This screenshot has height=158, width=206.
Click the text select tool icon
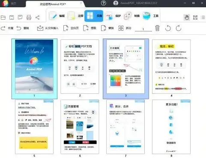195,18
